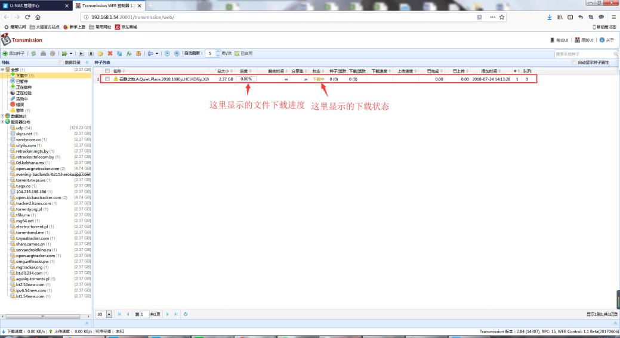Collapse the 全部 tree node
This screenshot has height=338, width=620.
[2, 70]
